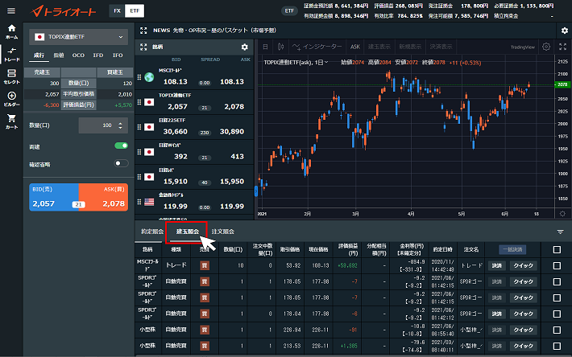Open the Select (セレクト) sidebar item

point(11,76)
